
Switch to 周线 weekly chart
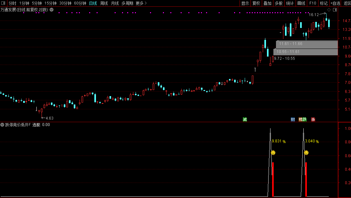tap(104, 3)
